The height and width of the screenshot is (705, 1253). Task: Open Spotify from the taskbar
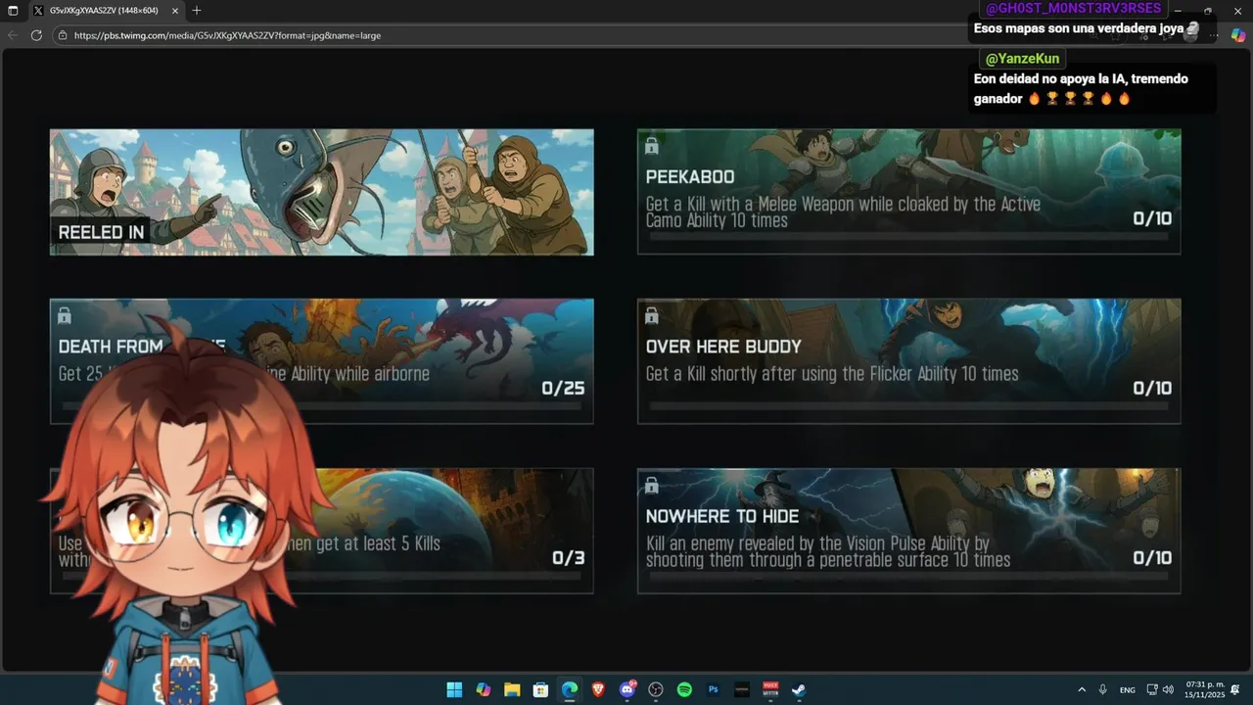click(684, 689)
